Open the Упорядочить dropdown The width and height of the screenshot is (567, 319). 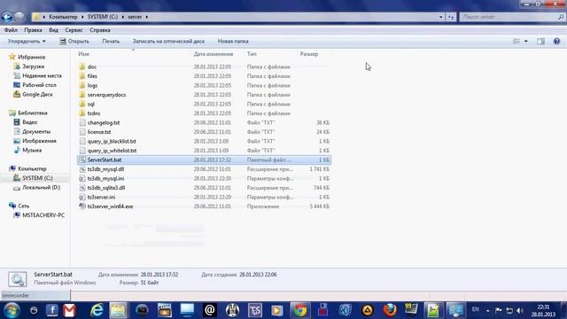pyautogui.click(x=27, y=42)
